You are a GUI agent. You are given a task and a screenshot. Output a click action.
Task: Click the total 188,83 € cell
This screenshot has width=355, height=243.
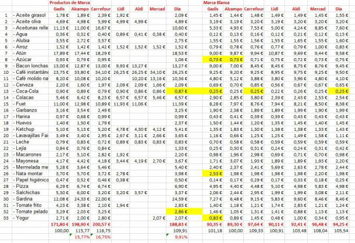coord(177,224)
